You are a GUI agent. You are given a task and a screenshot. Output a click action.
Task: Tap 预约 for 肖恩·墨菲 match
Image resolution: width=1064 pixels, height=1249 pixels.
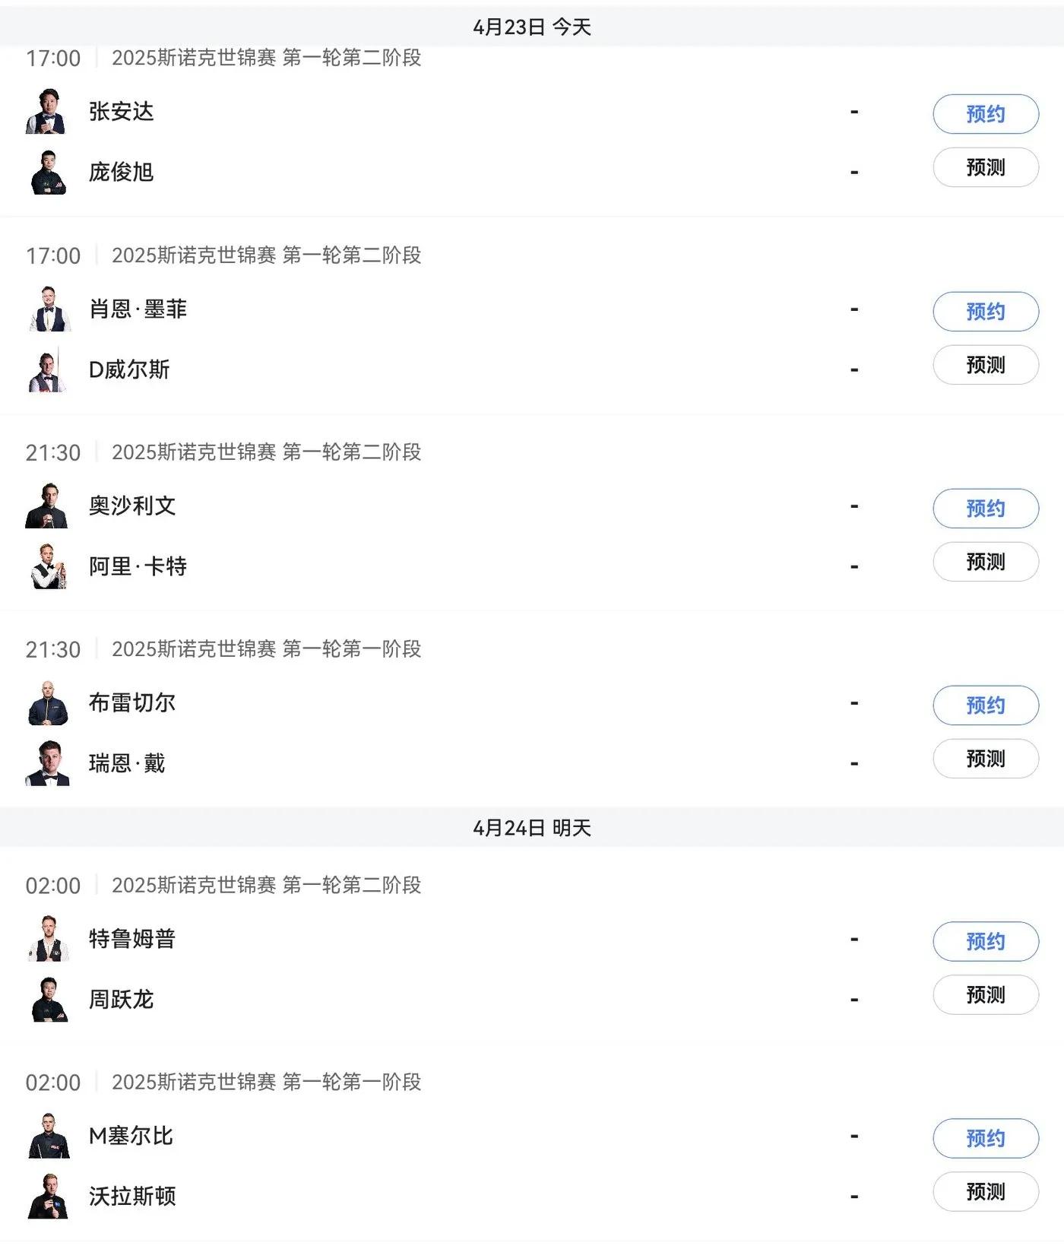coord(986,312)
